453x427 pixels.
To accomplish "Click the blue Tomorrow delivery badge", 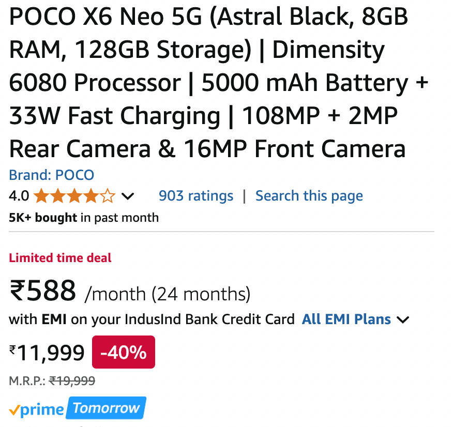I will 106,408.
